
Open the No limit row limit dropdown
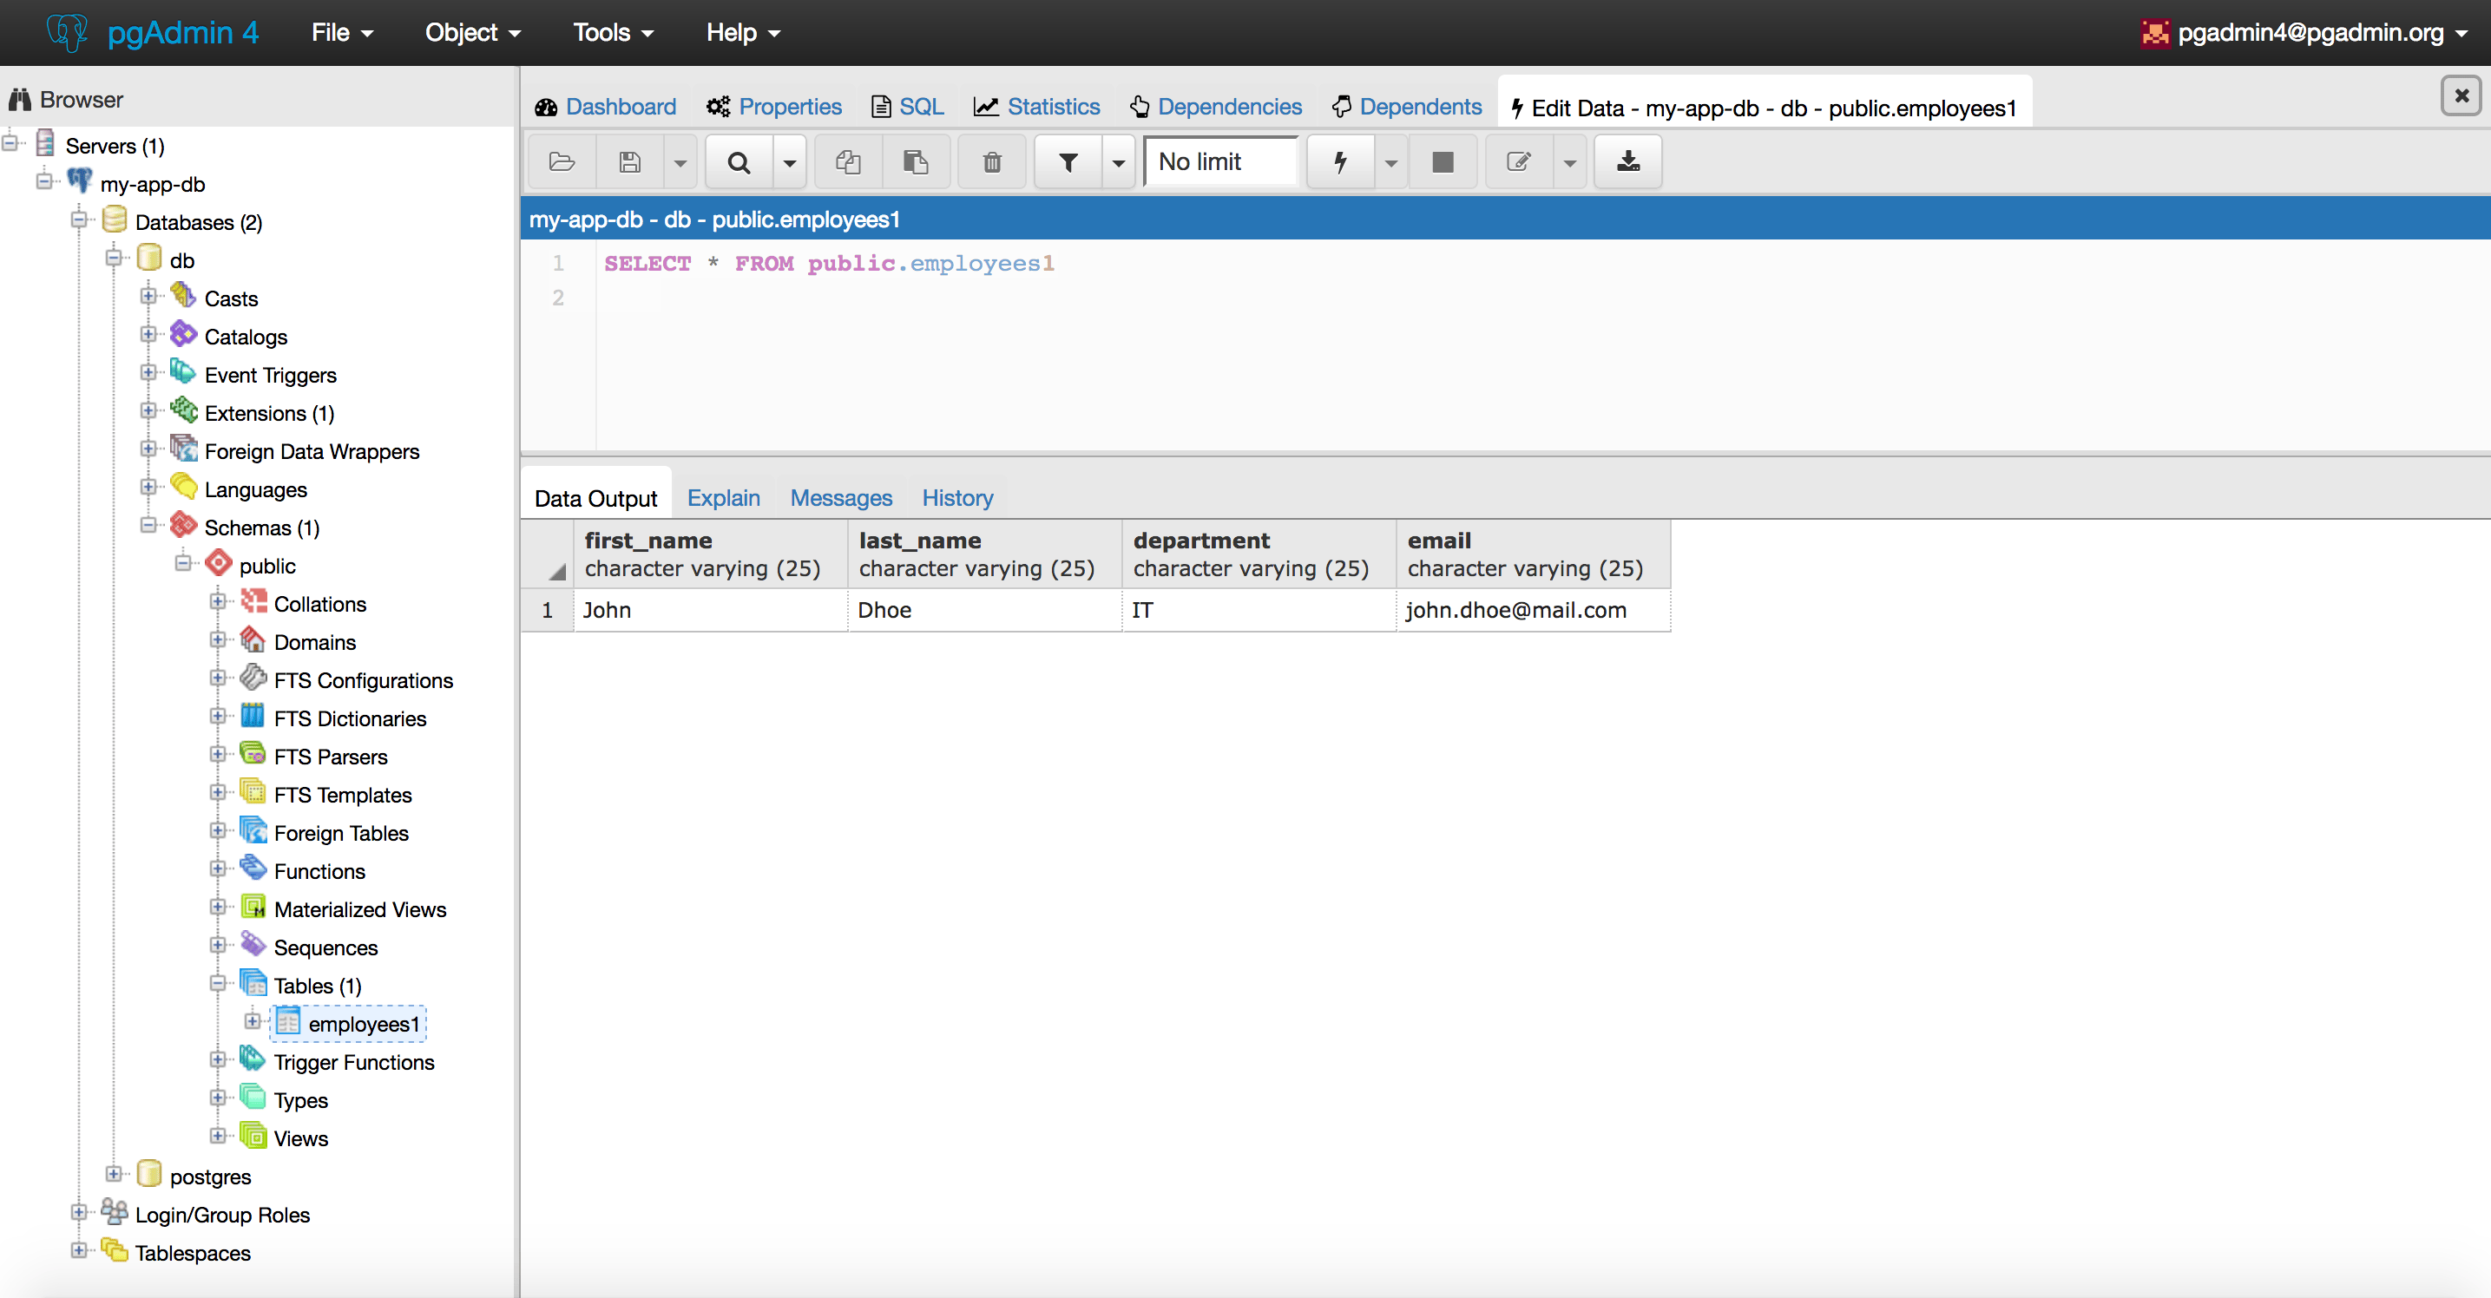point(1221,161)
